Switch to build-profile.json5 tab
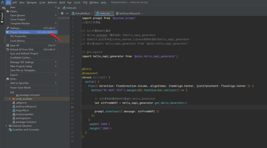This screenshot has height=148, width=267. [x=130, y=13]
